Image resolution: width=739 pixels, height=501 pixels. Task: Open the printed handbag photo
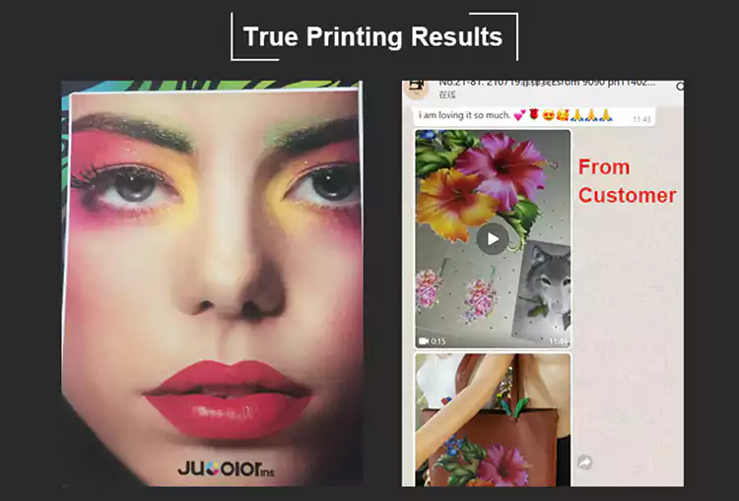tap(493, 420)
